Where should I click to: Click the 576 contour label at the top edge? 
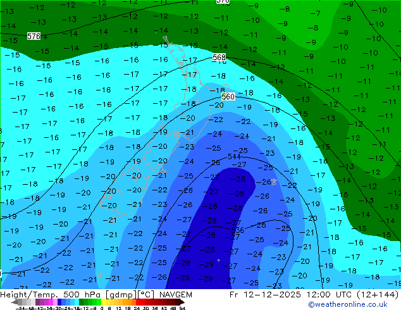pos(223,2)
